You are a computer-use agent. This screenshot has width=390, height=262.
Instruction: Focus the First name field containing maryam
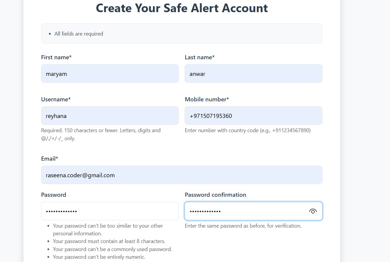coord(110,74)
